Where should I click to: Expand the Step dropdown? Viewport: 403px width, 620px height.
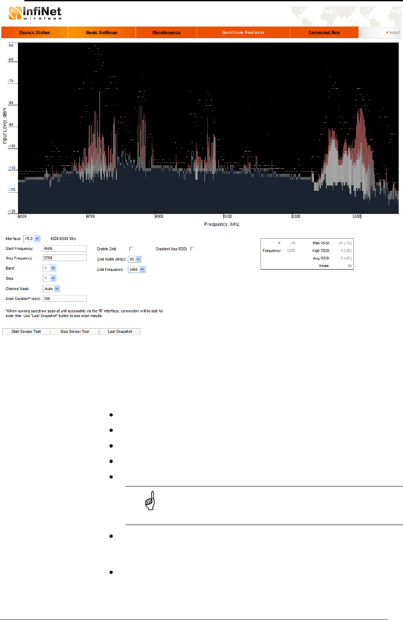[x=50, y=279]
